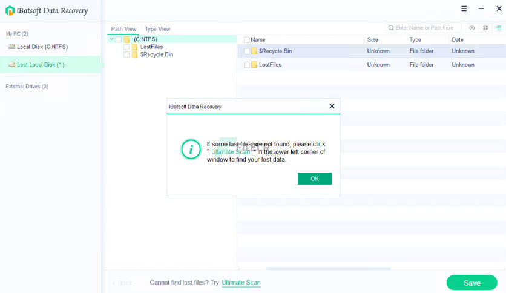This screenshot has height=293, width=506.
Task: Click OK in the dialog
Action: (315, 179)
